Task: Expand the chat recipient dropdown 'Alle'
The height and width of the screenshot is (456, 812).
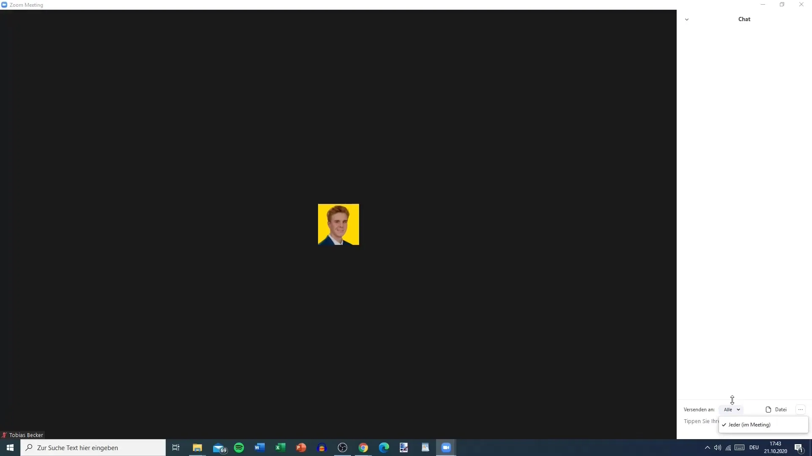Action: pyautogui.click(x=732, y=409)
